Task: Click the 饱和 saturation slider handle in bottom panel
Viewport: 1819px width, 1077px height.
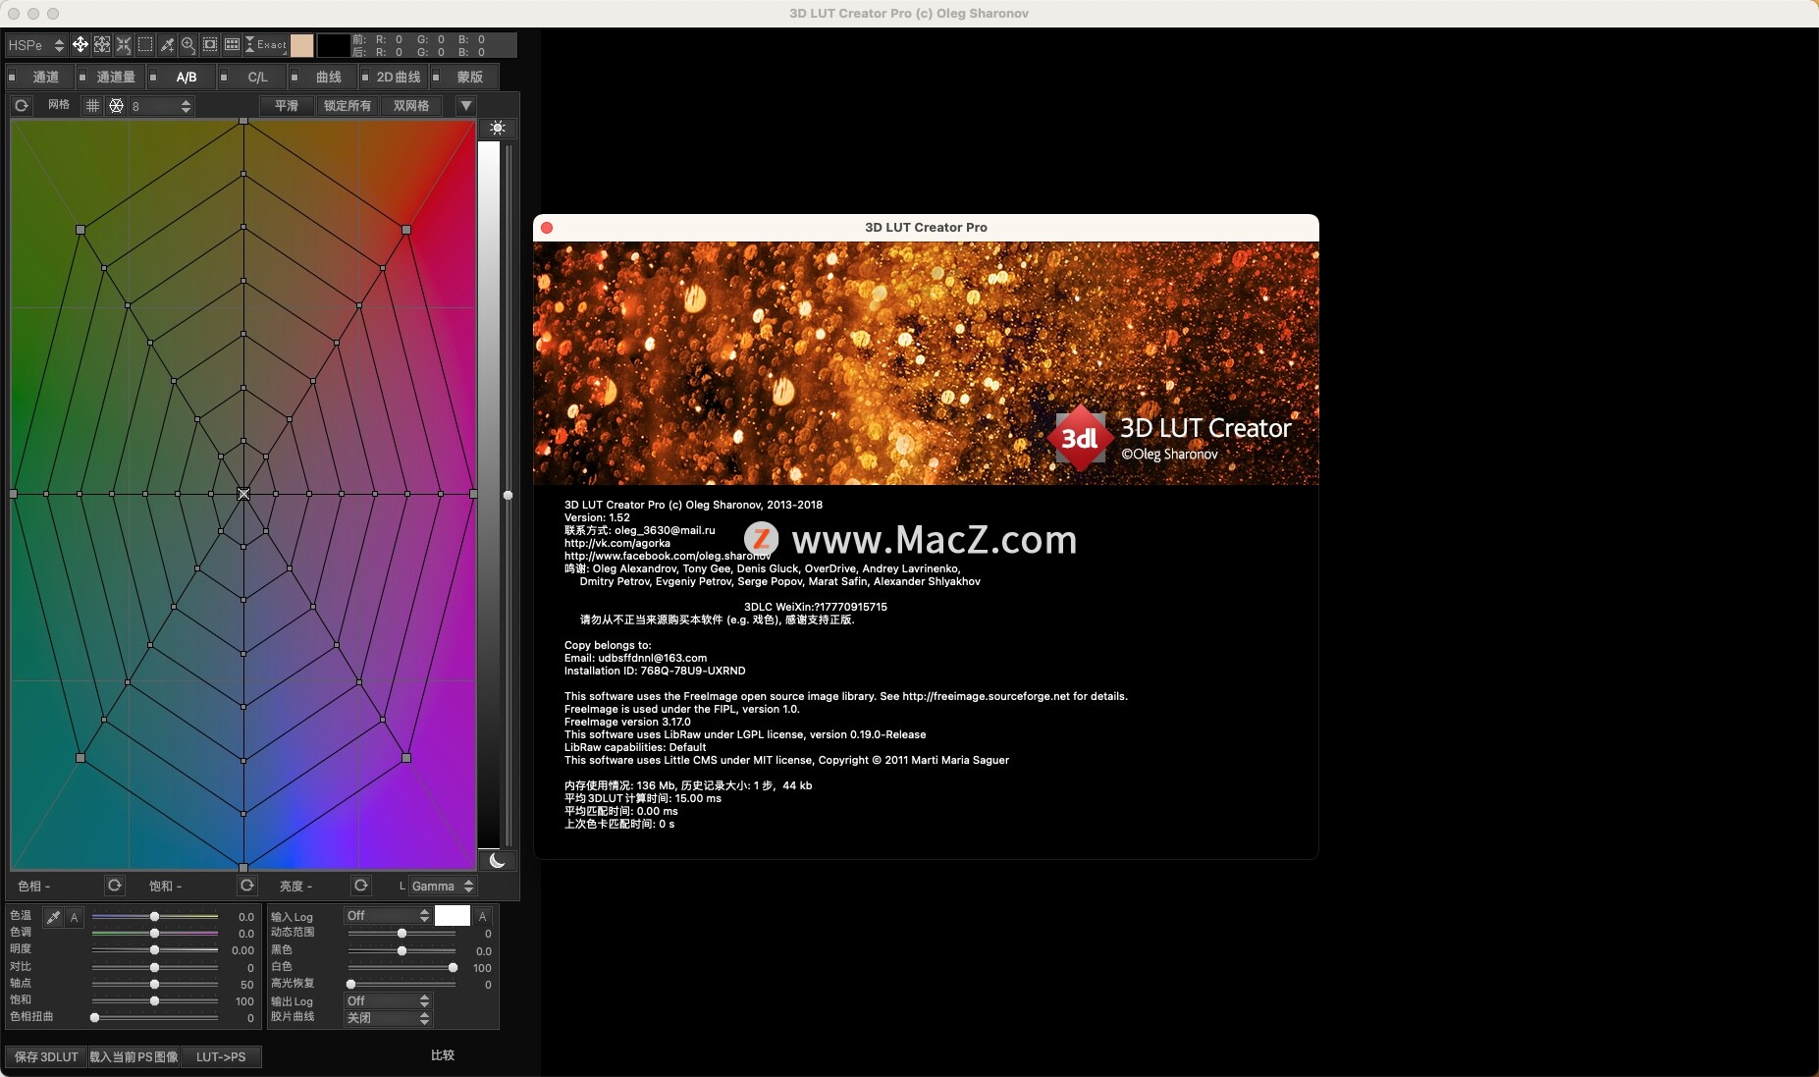Action: coord(154,1000)
